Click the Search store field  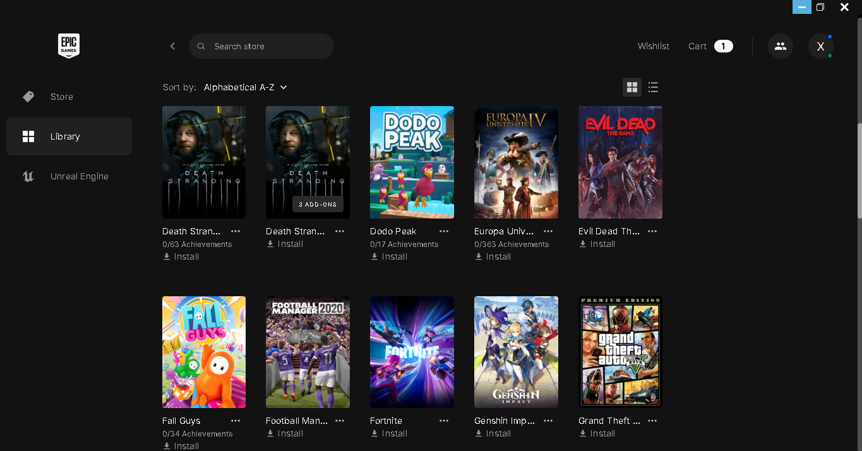261,46
